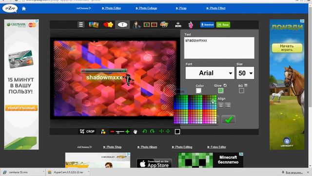The image size is (312, 176).
Task: Open the add photo stack icon
Action: pyautogui.click(x=164, y=24)
